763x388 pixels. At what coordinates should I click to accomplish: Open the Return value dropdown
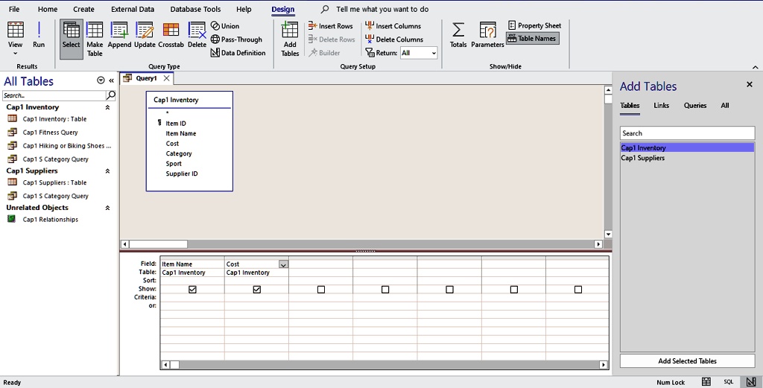coord(433,53)
